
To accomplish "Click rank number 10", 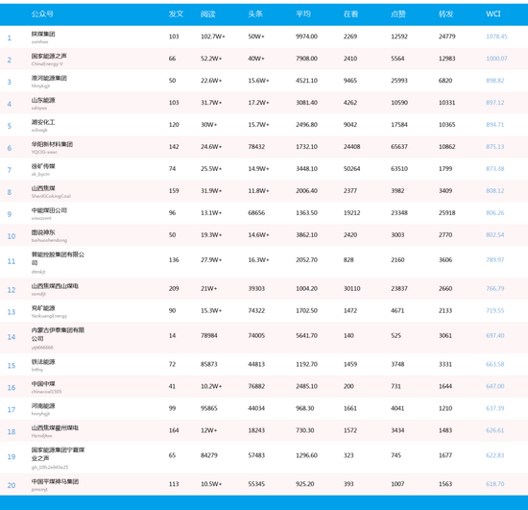I will [12, 236].
